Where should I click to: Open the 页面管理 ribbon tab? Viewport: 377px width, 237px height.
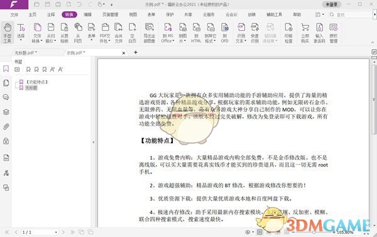[x=110, y=14]
